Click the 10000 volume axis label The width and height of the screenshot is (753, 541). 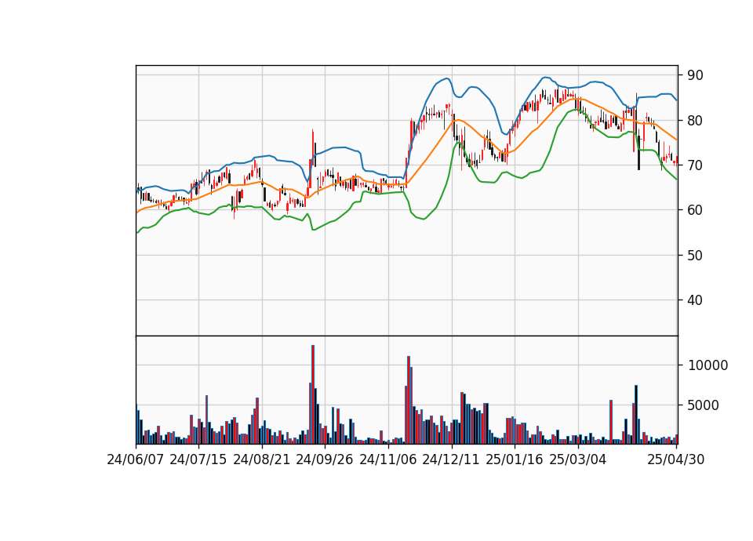coord(708,366)
